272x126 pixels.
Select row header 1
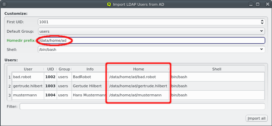point(9,77)
